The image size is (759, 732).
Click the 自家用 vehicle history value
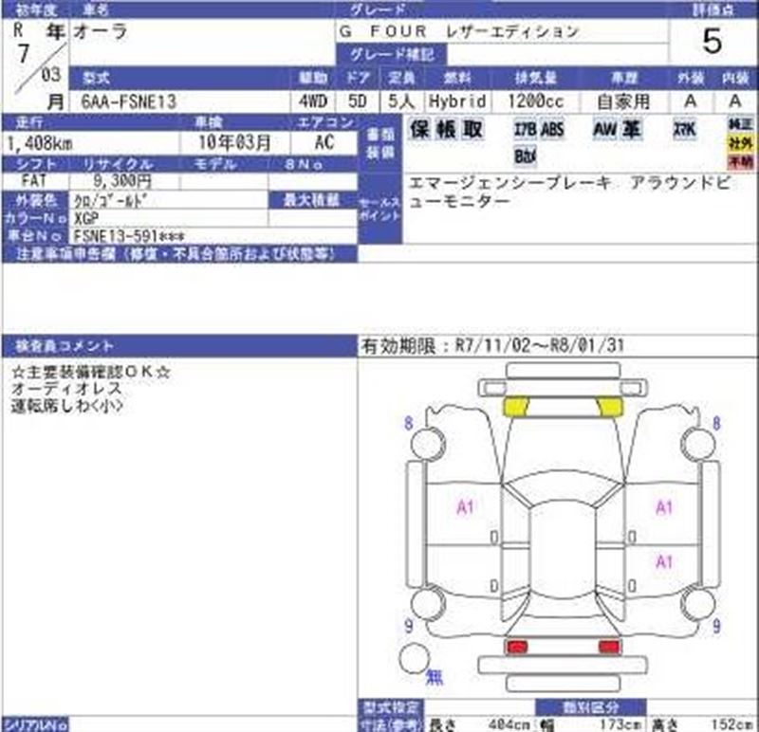coord(623,101)
